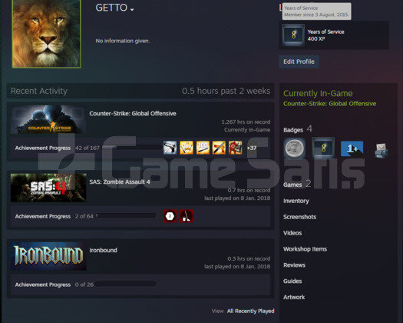View All Recently Played games
This screenshot has width=403, height=323.
[x=250, y=311]
